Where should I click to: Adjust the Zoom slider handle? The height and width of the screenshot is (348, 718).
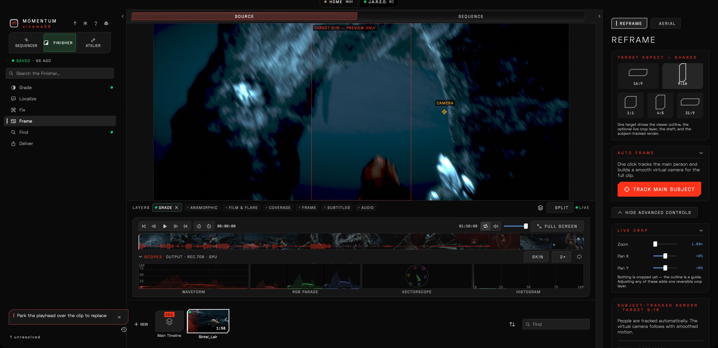point(655,244)
